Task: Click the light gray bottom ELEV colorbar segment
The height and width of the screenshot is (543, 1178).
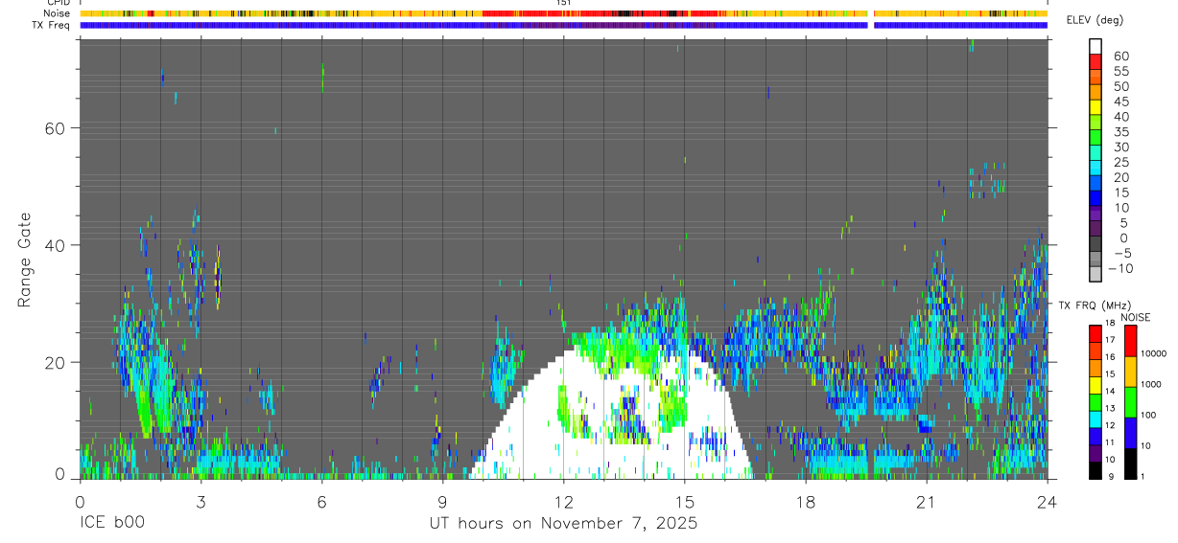Action: pos(1096,273)
